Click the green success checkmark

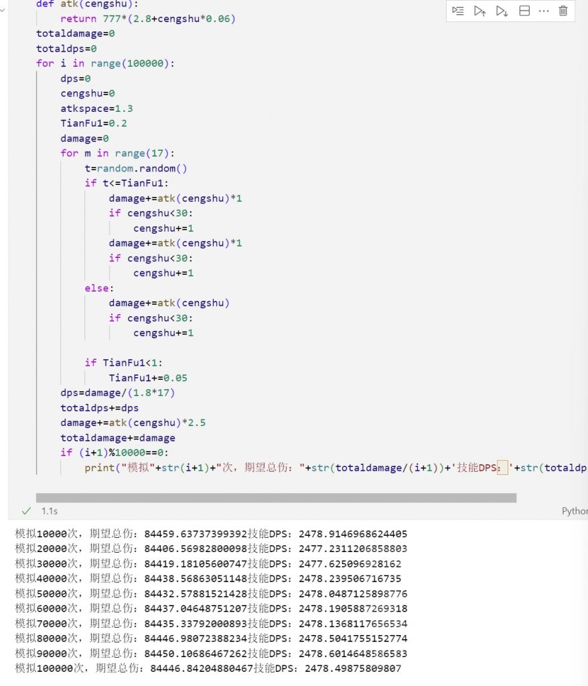coord(26,510)
